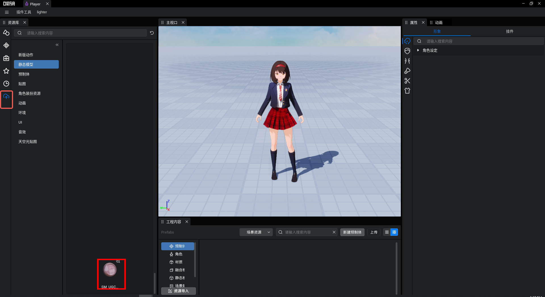
Task: Click the properties panel search field
Action: point(479,41)
